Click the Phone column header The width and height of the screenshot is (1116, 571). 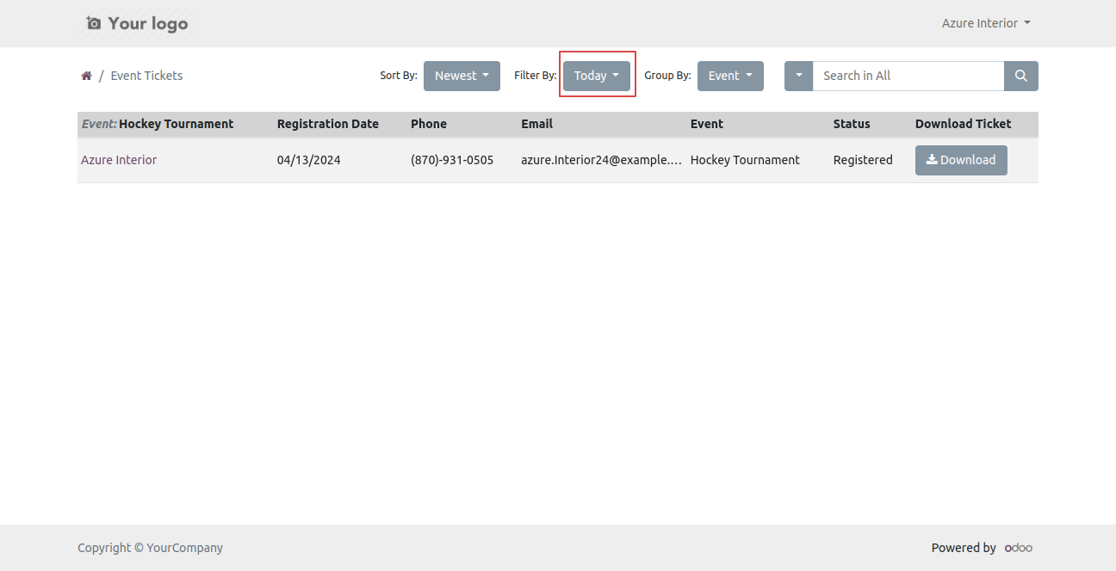pos(429,124)
